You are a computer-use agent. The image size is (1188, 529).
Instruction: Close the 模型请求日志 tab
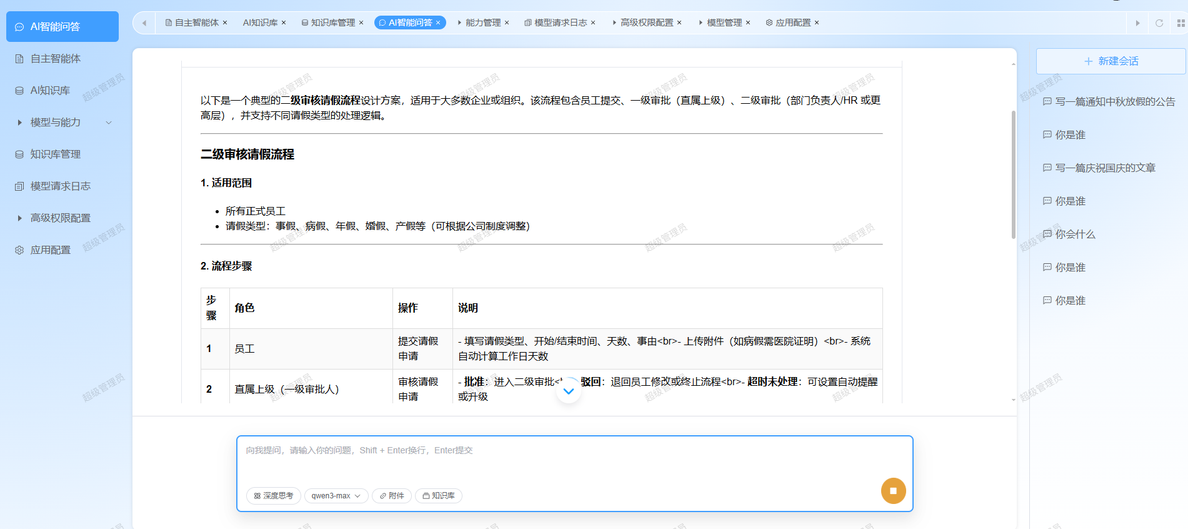point(593,23)
